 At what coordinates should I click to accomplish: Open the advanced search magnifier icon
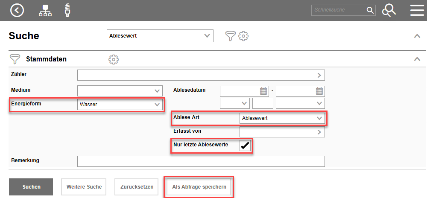[x=389, y=10]
